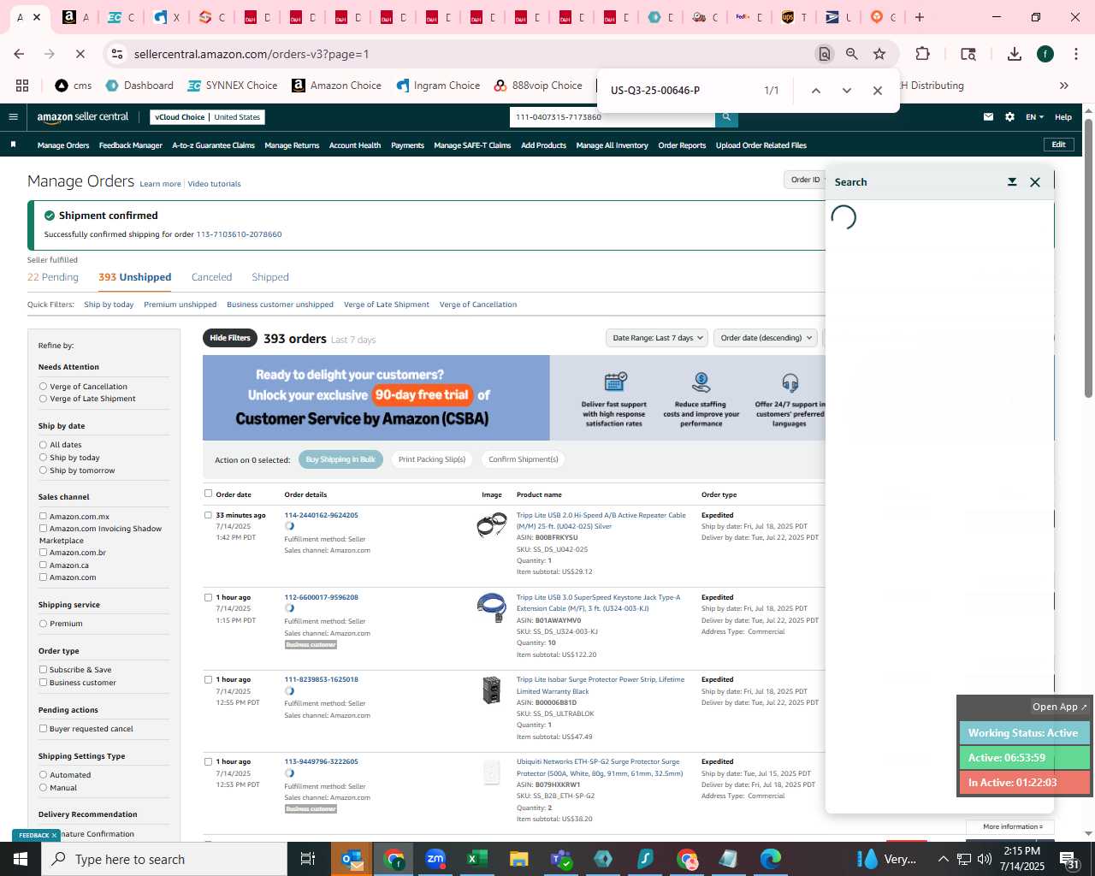The width and height of the screenshot is (1095, 876).
Task: Open confirmed order 113-7103610-2078660 link
Action: click(x=239, y=234)
